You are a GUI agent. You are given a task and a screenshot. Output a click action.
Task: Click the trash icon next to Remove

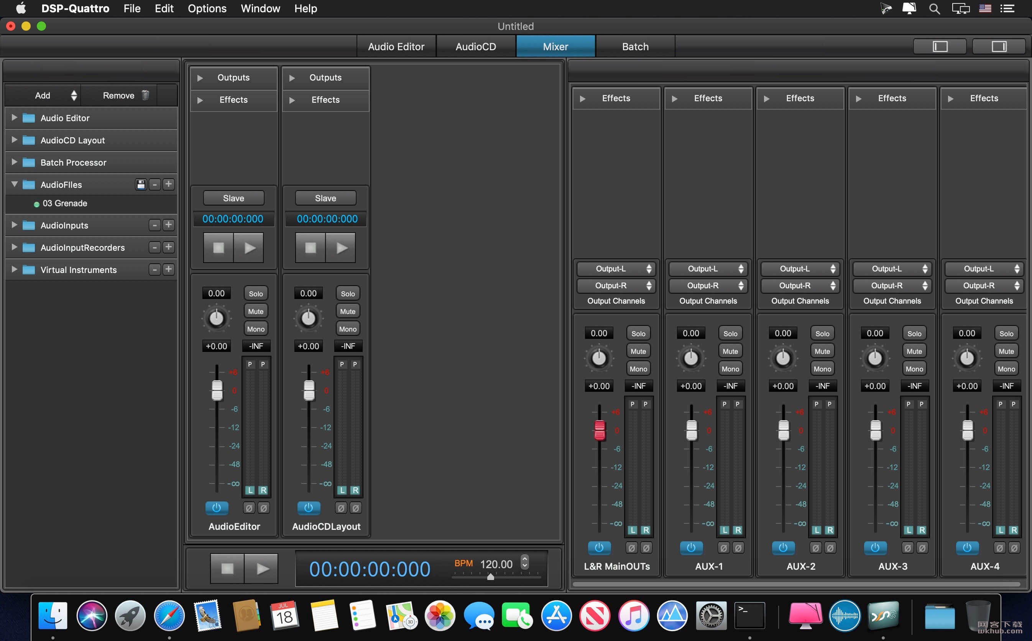click(145, 95)
